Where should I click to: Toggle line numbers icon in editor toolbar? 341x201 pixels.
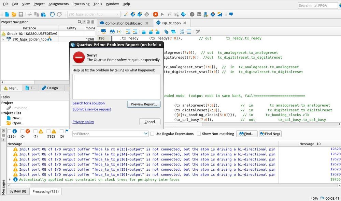182,31
